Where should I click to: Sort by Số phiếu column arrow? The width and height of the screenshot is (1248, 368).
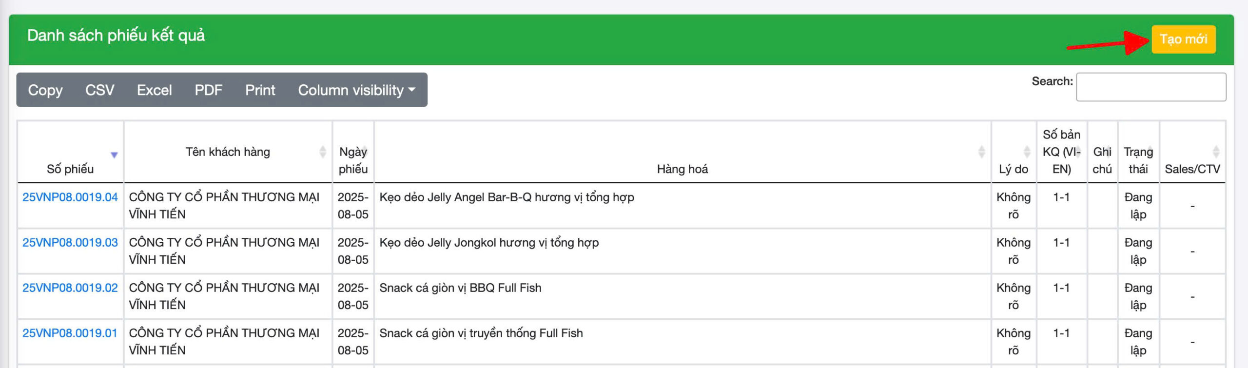[x=114, y=155]
